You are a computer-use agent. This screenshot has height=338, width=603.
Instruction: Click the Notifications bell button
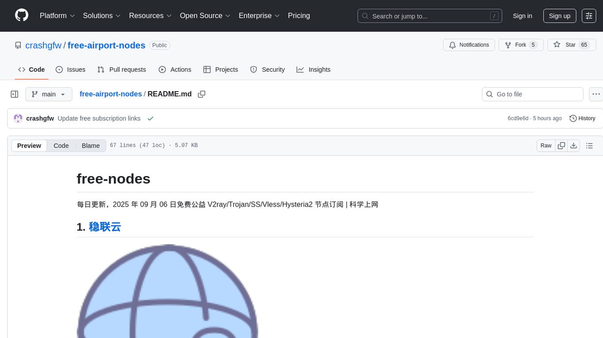(x=469, y=45)
